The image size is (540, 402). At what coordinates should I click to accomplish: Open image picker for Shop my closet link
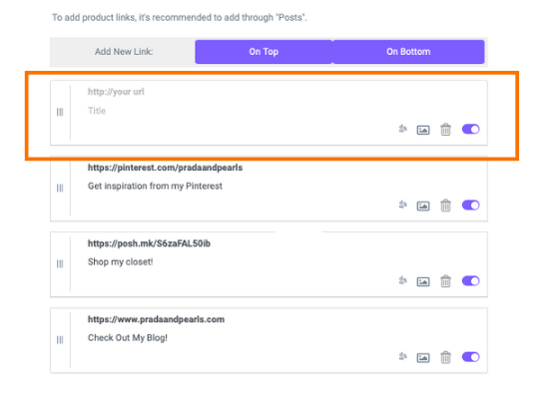pos(423,282)
